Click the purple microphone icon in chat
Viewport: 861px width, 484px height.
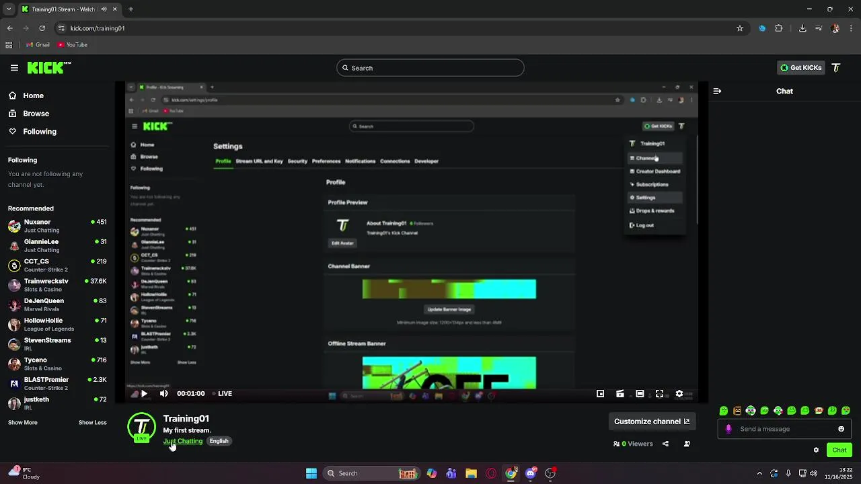(728, 429)
